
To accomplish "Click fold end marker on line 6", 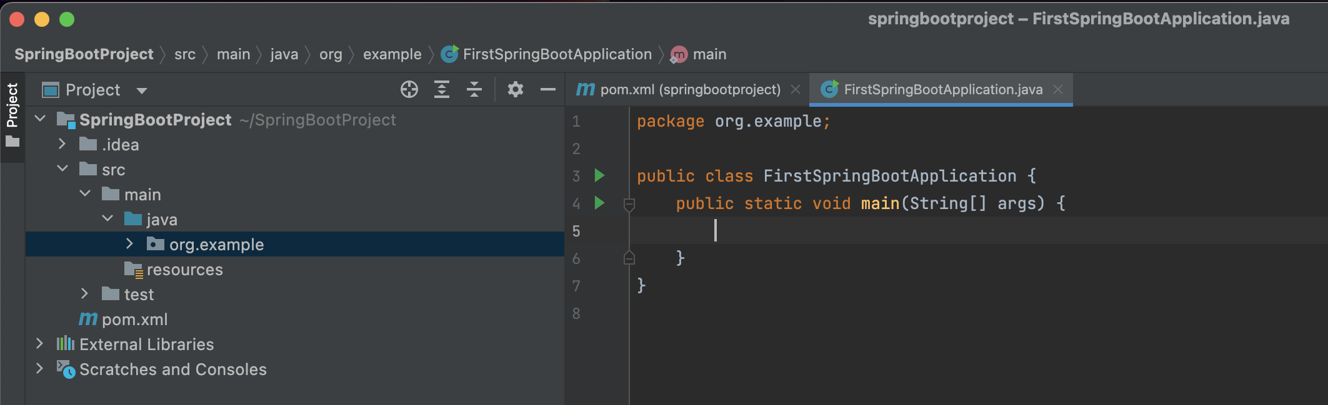I will pos(629,258).
